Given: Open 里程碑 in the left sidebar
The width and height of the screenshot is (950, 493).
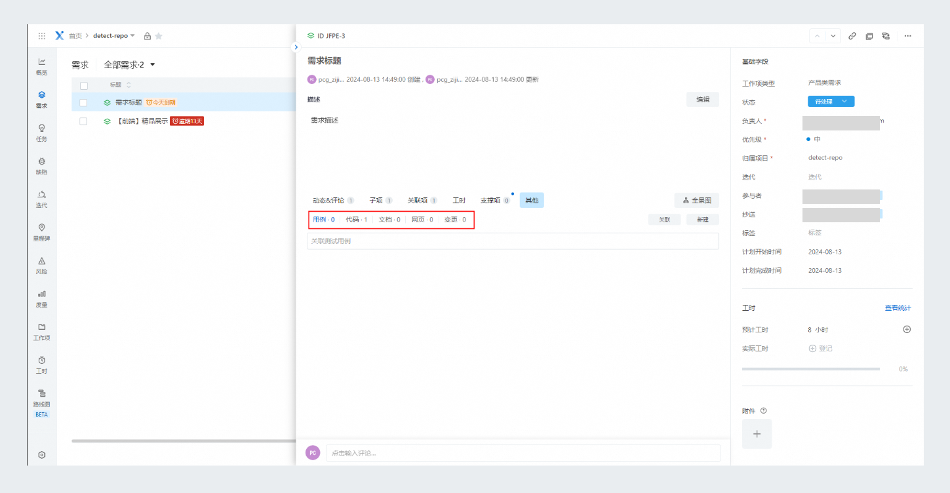Looking at the screenshot, I should point(41,232).
